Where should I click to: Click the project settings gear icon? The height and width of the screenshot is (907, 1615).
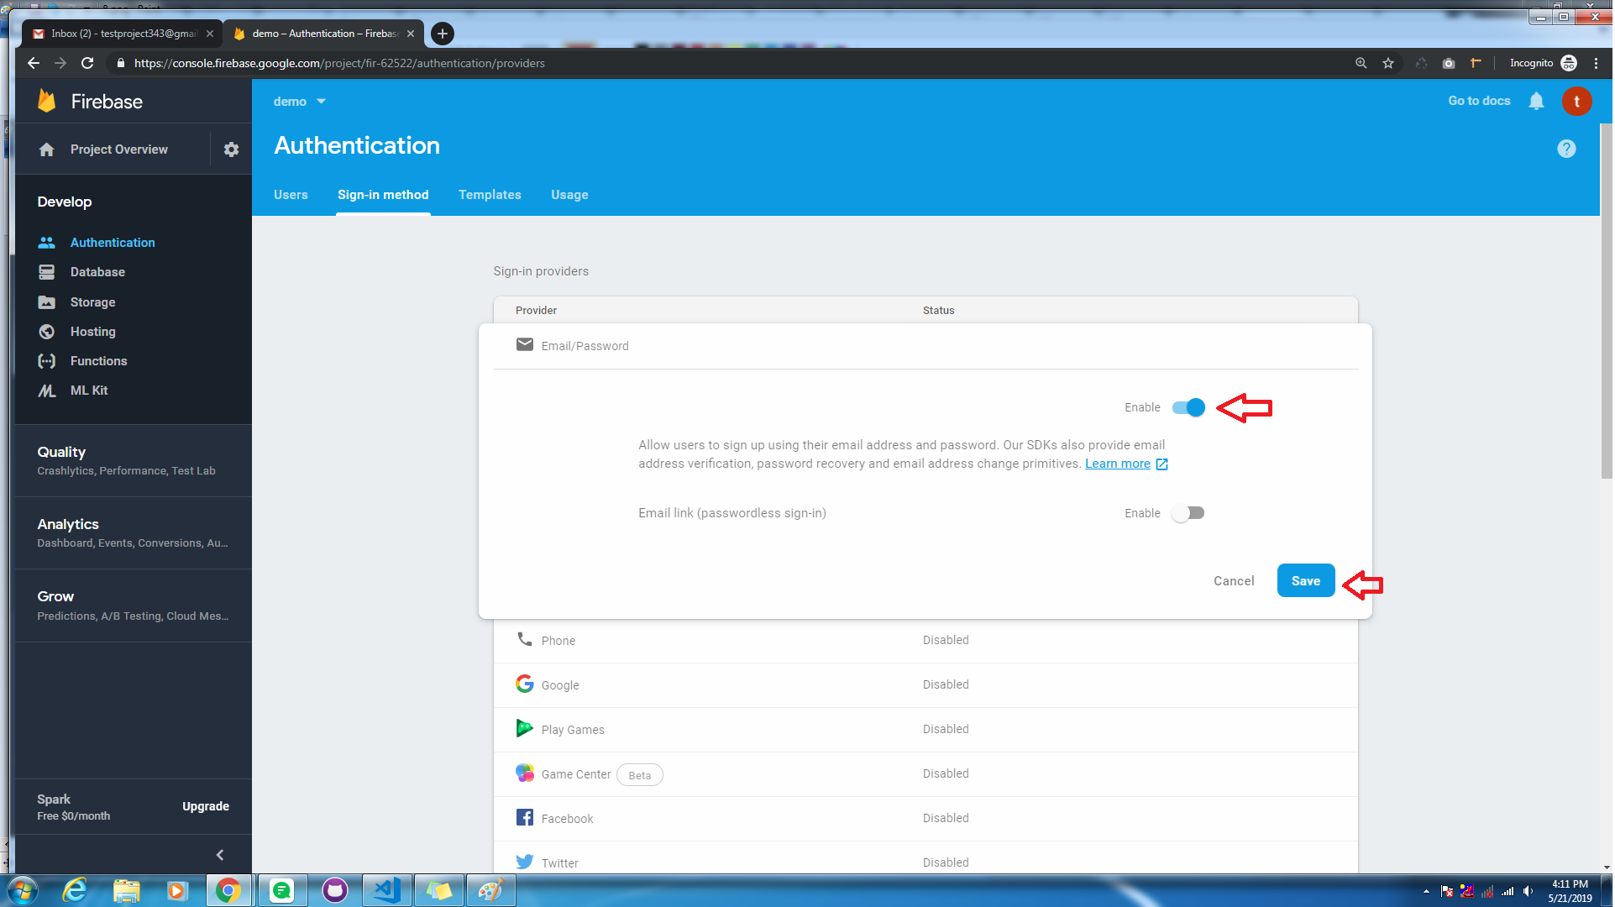click(x=231, y=149)
